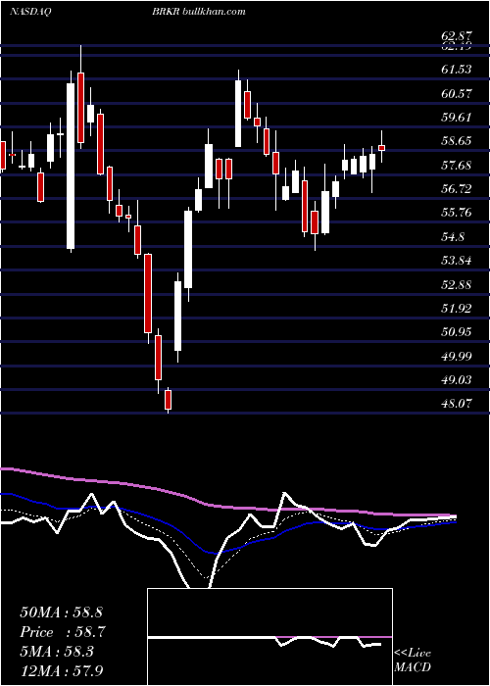Select the 49.99 price axis label
This screenshot has width=490, height=686.
point(458,356)
